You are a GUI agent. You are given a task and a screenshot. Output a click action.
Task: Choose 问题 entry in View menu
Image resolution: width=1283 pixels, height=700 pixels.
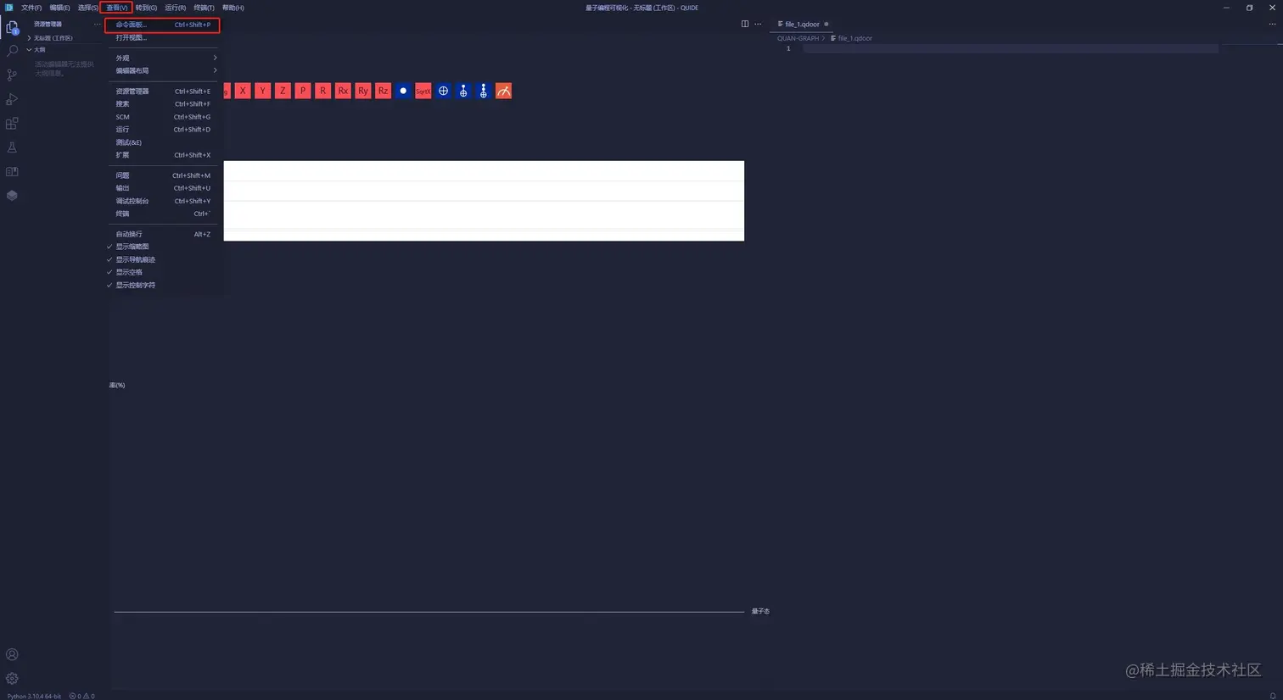point(162,175)
